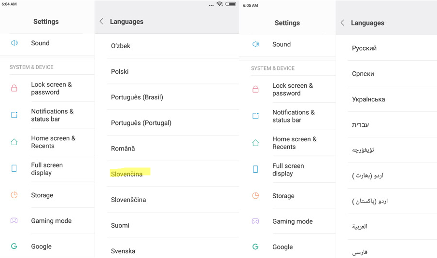This screenshot has height=258, width=437.
Task: Click the Home screen icon on the 6:05 AM screen
Action: pyautogui.click(x=255, y=143)
